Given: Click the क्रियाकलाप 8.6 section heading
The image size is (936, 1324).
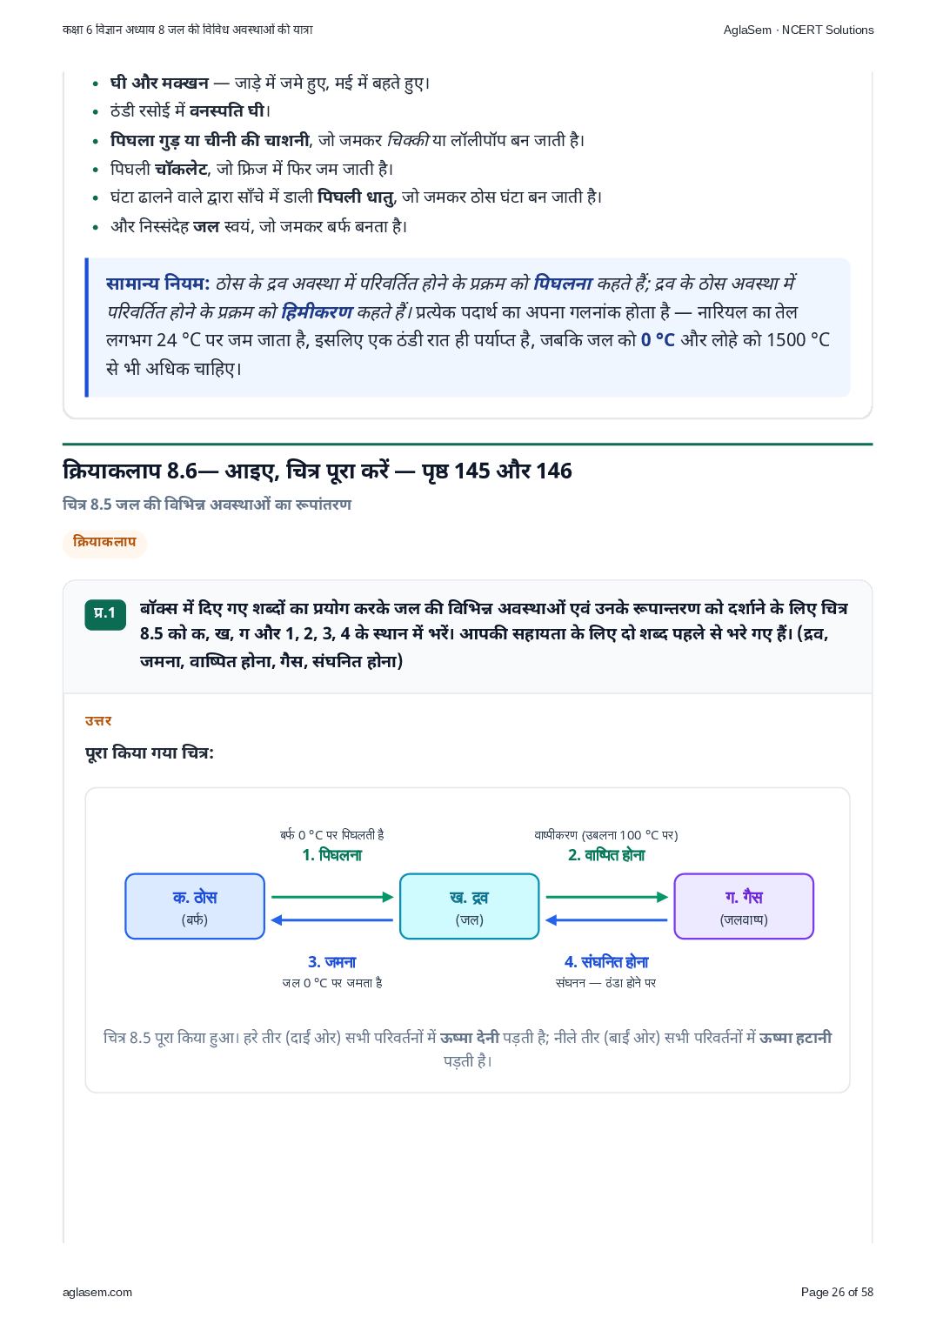Looking at the screenshot, I should [318, 471].
